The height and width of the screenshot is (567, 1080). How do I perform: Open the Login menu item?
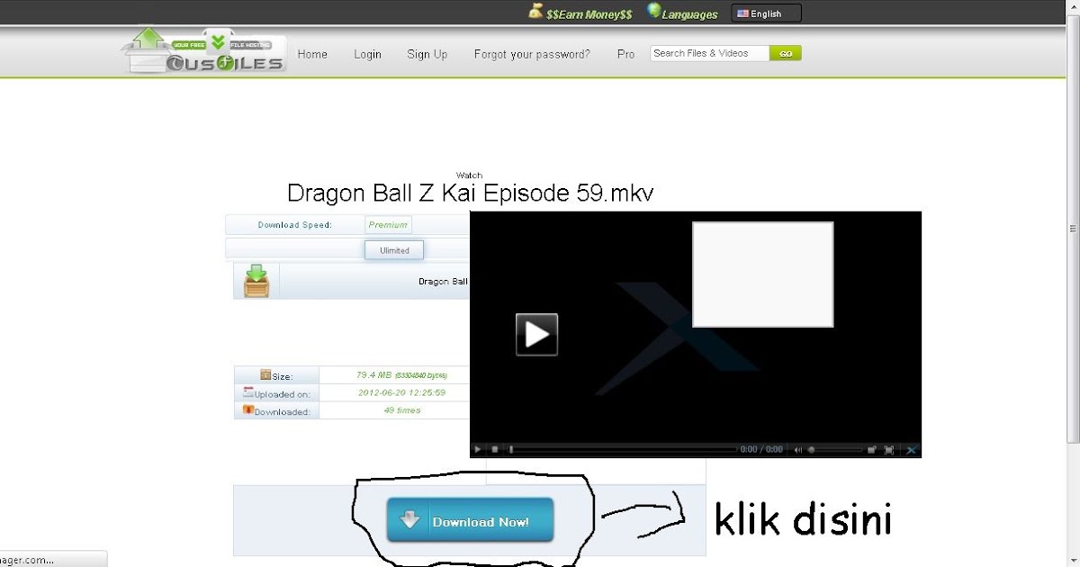[367, 54]
